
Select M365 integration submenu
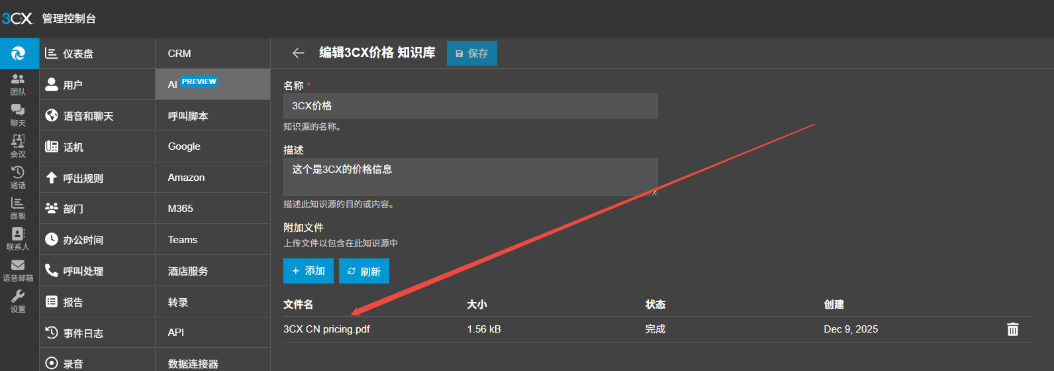click(213, 209)
